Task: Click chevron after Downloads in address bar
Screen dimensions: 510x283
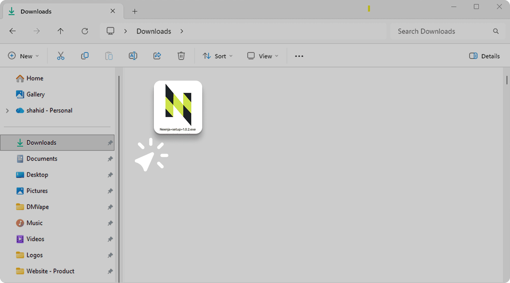Action: [x=182, y=31]
